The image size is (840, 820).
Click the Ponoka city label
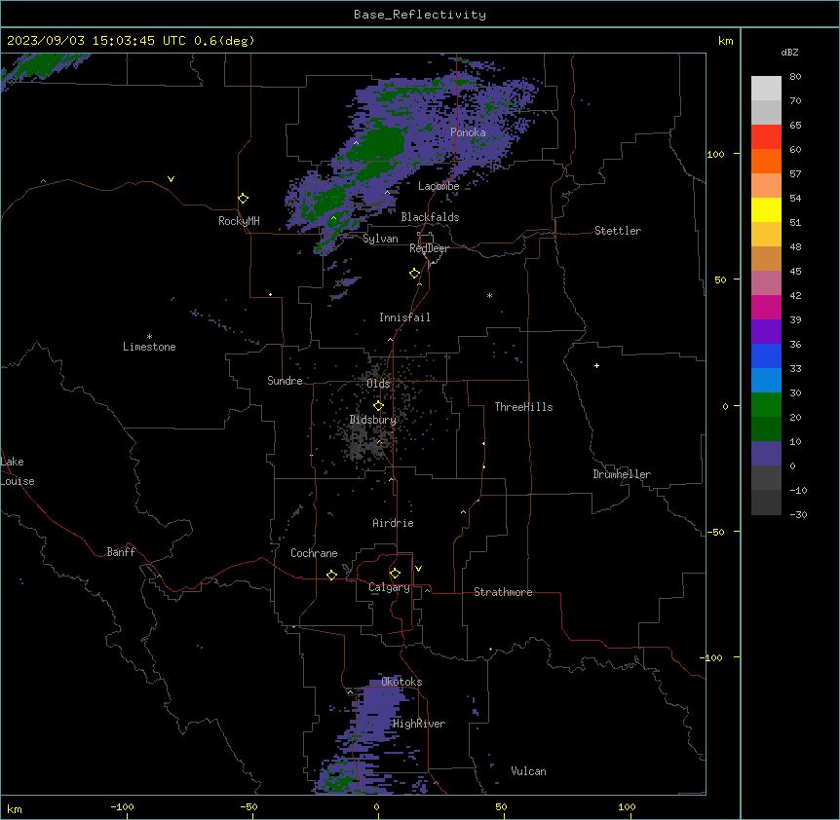pos(468,132)
